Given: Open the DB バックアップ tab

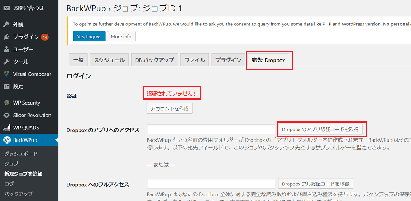Looking at the screenshot, I should pos(155,60).
